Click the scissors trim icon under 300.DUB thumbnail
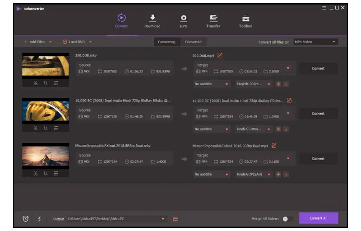The width and height of the screenshot is (361, 231). [35, 83]
